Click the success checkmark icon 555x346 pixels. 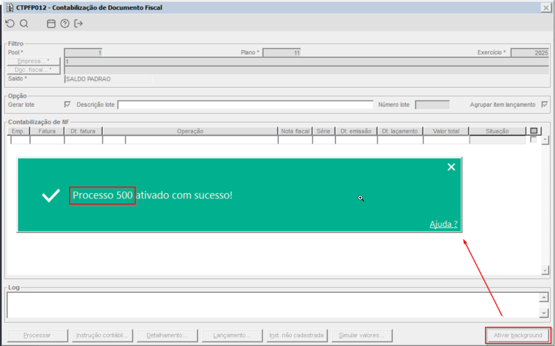point(51,195)
